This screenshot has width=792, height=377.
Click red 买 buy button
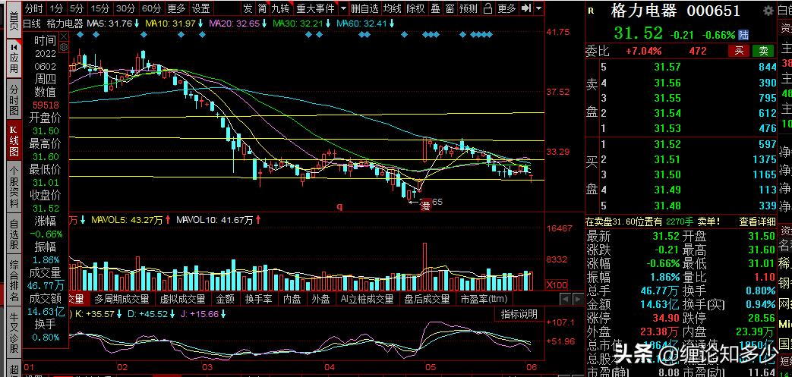pyautogui.click(x=739, y=51)
